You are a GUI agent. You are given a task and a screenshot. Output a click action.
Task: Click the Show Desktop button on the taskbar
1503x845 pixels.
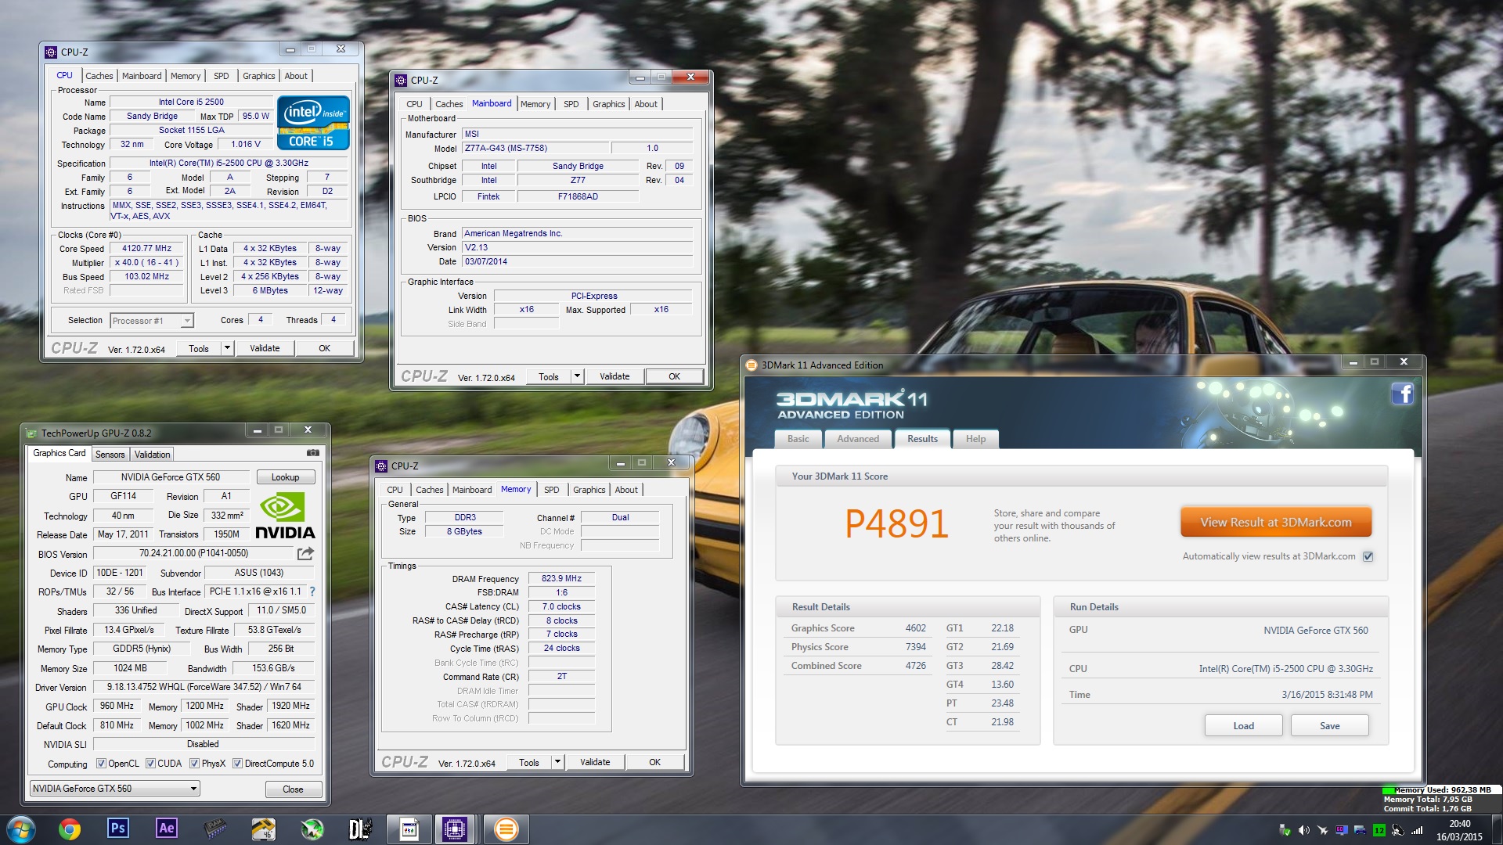[1496, 830]
